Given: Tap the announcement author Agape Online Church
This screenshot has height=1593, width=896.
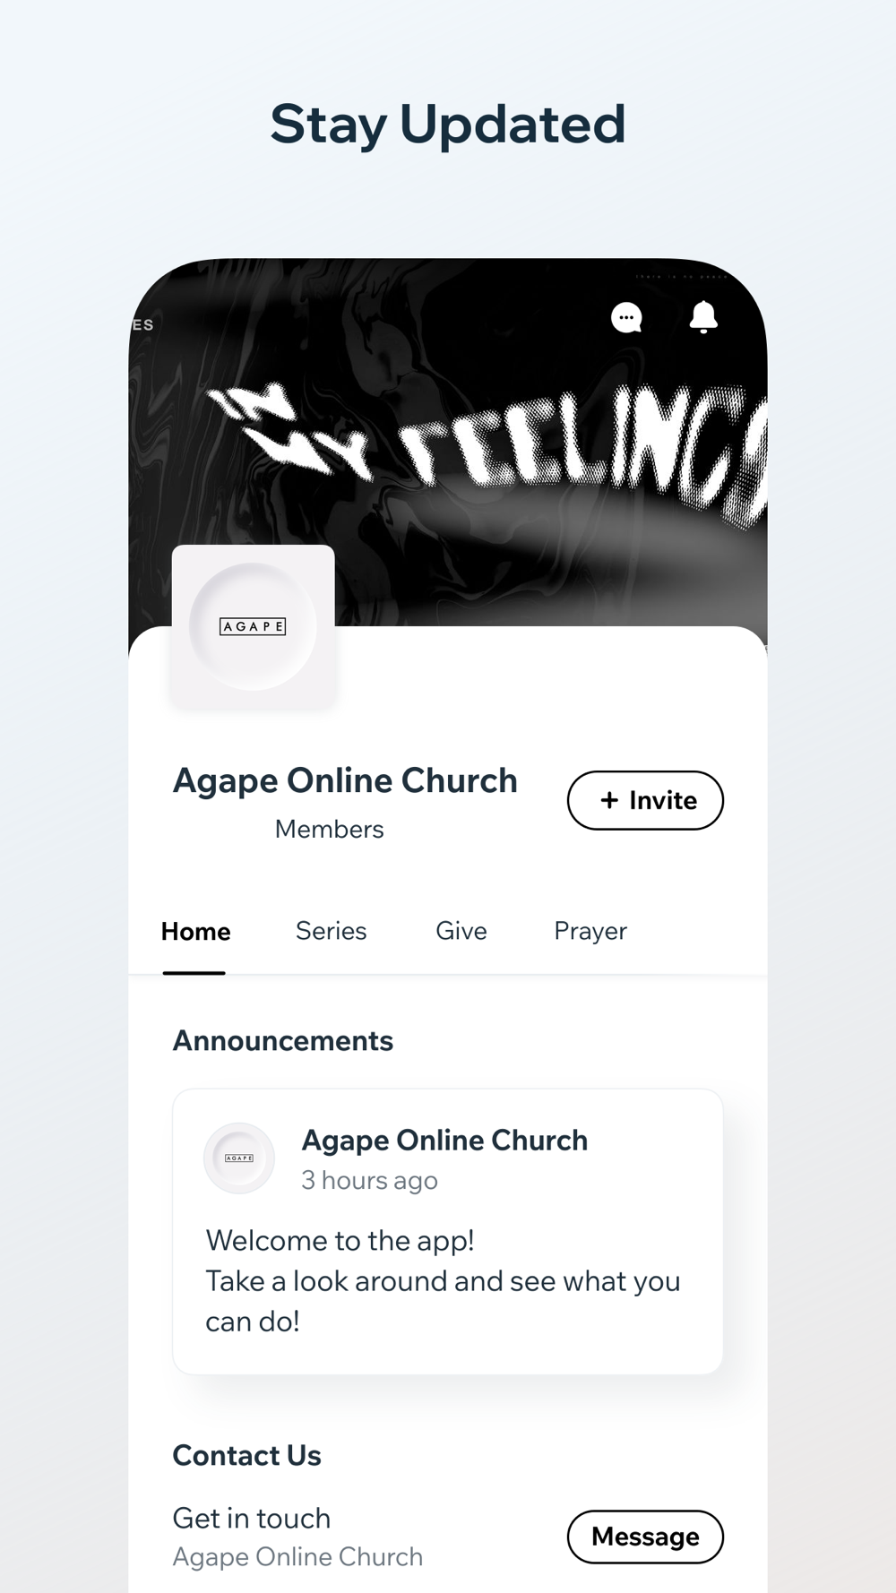Looking at the screenshot, I should pyautogui.click(x=444, y=1141).
